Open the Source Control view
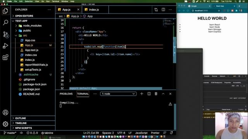248x139 pixels. tap(5, 34)
